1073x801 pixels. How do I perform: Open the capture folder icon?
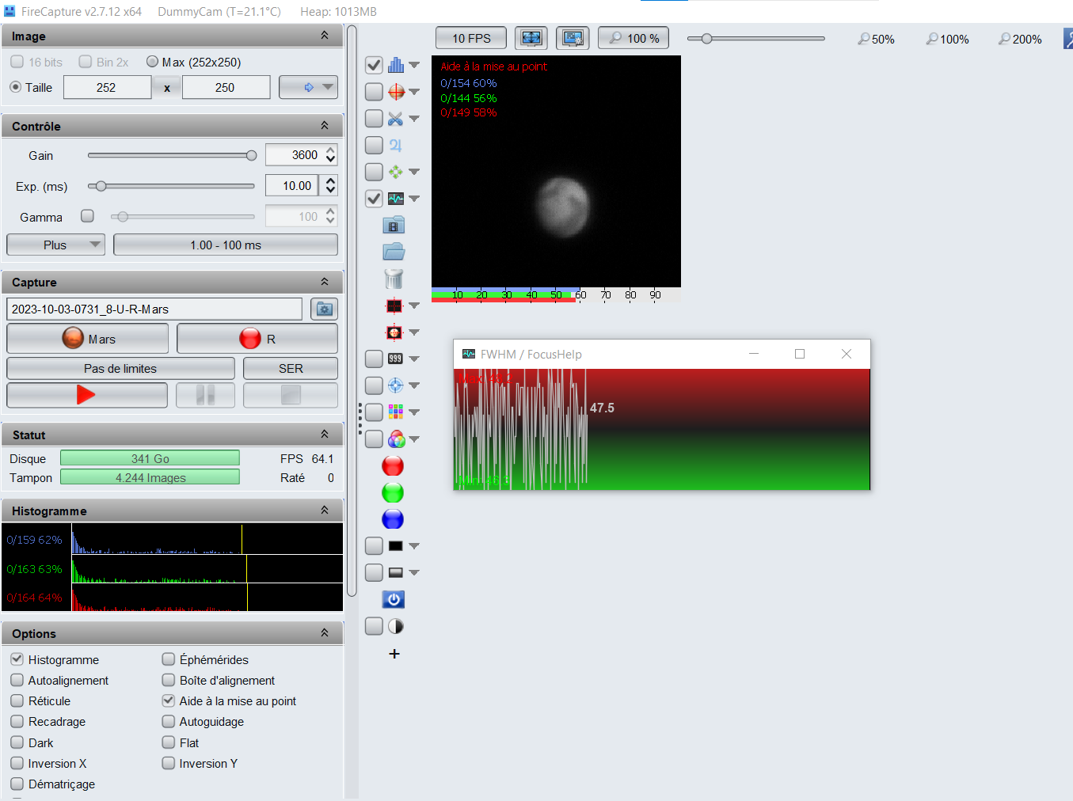coord(394,252)
